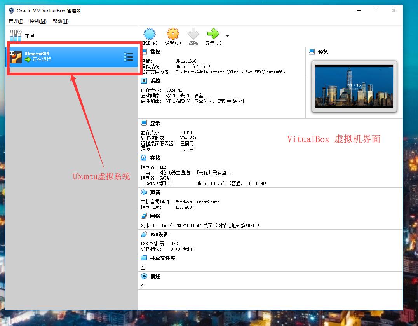Open the 控制(M) menu
The width and height of the screenshot is (418, 326).
38,21
